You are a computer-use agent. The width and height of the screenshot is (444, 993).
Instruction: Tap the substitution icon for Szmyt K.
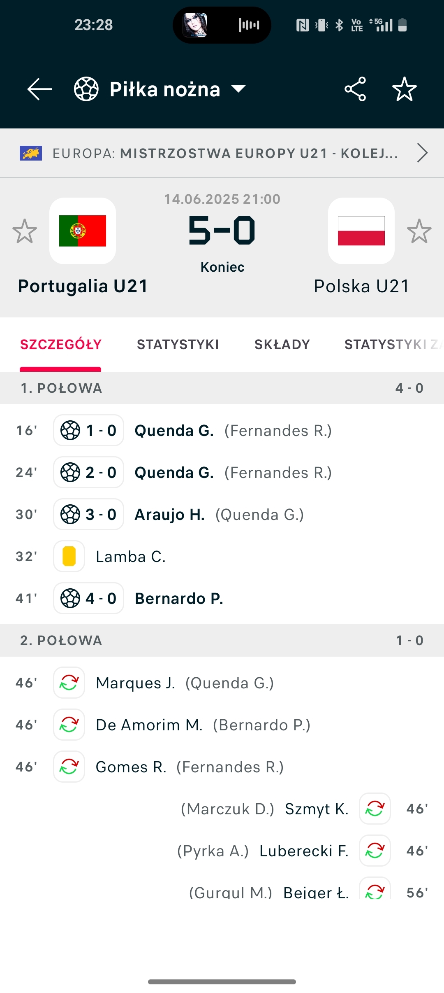pyautogui.click(x=375, y=809)
